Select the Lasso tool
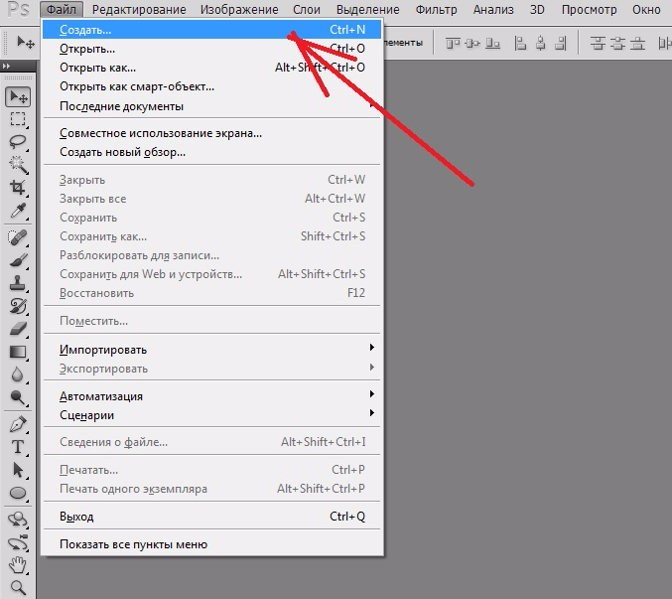This screenshot has height=599, width=672. tap(18, 141)
